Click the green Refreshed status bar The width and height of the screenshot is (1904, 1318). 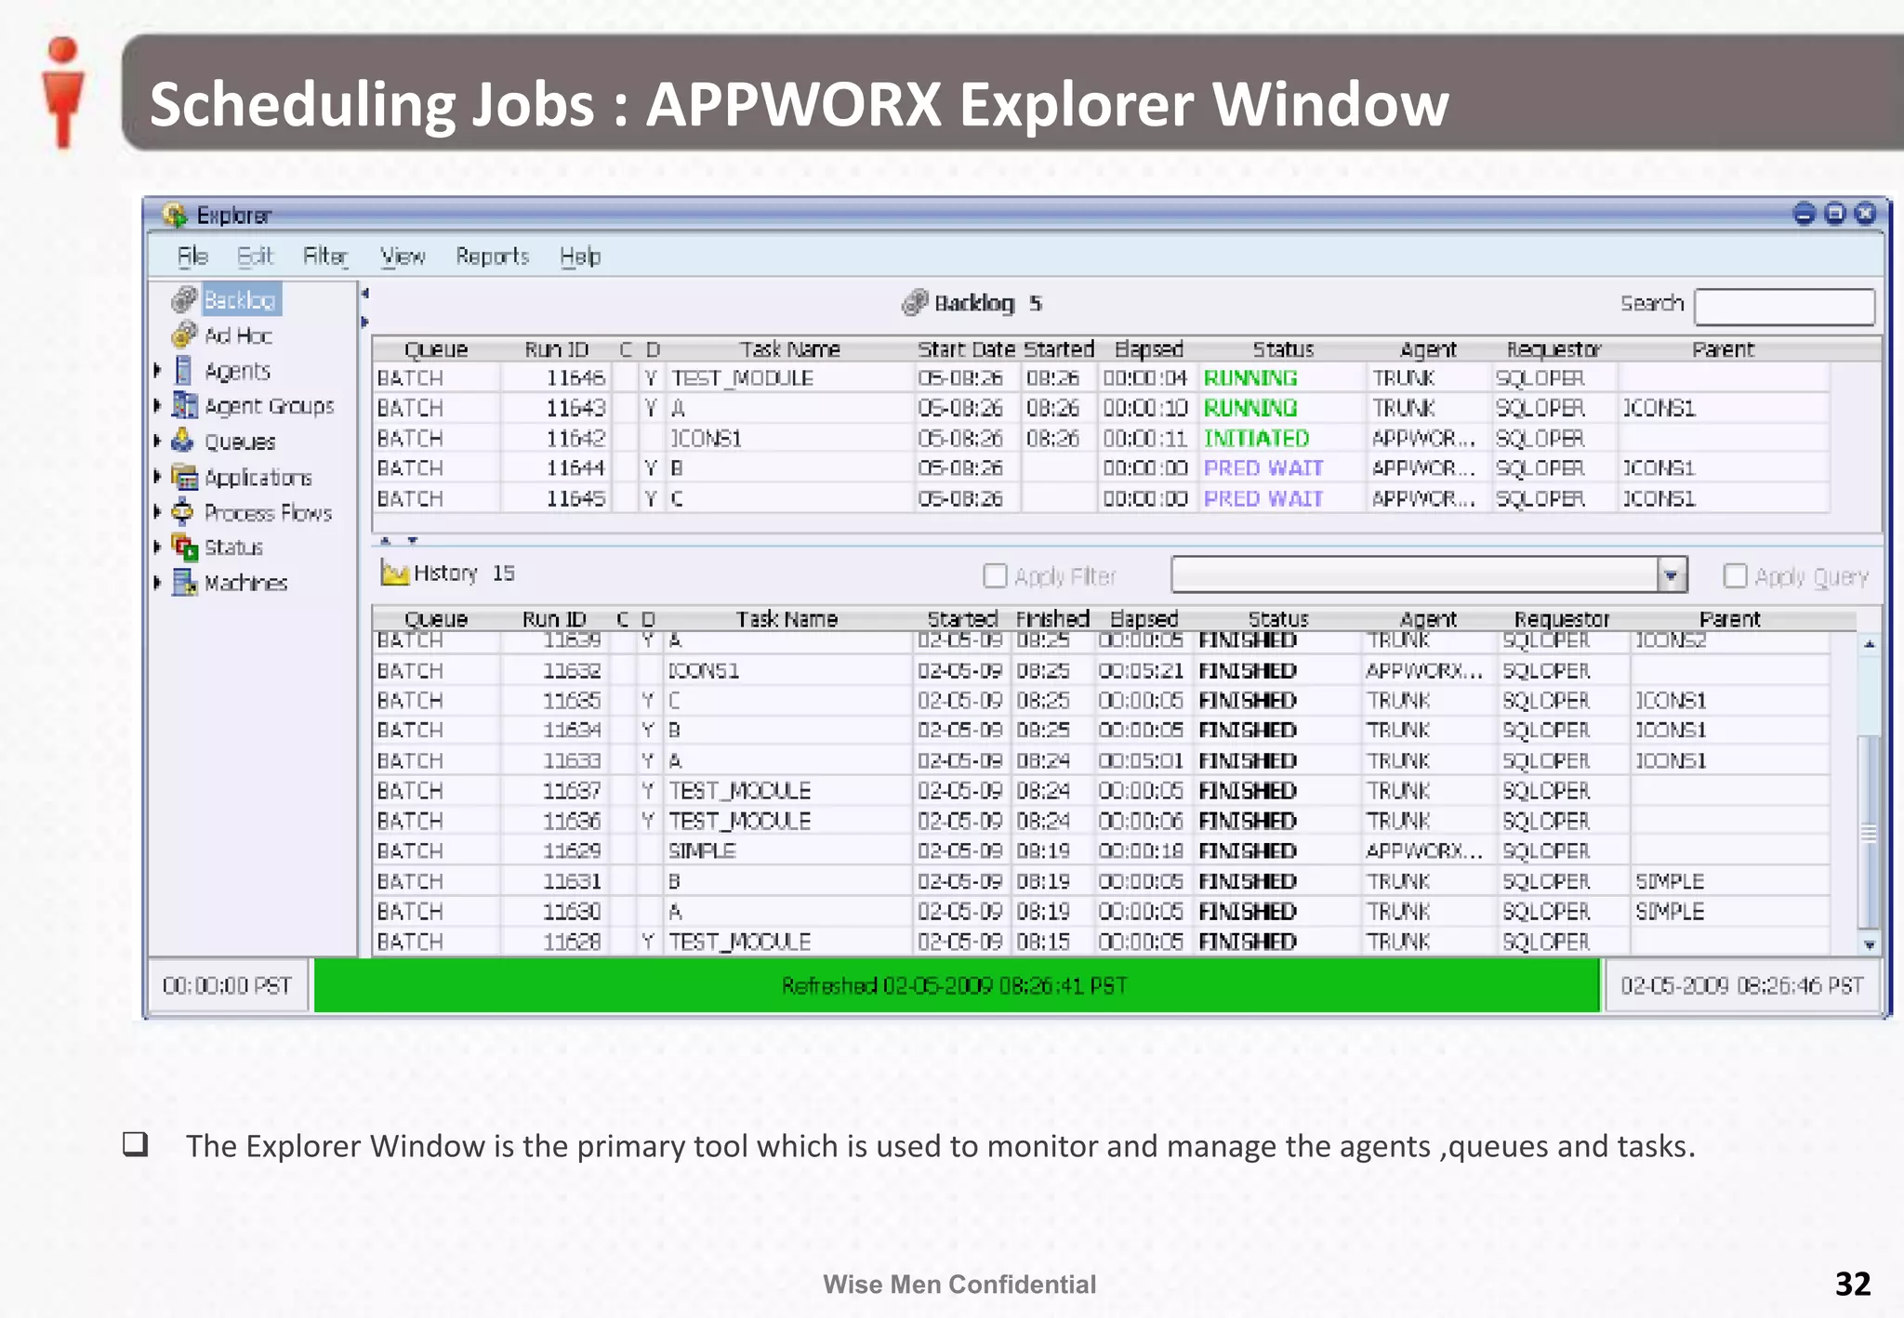956,985
